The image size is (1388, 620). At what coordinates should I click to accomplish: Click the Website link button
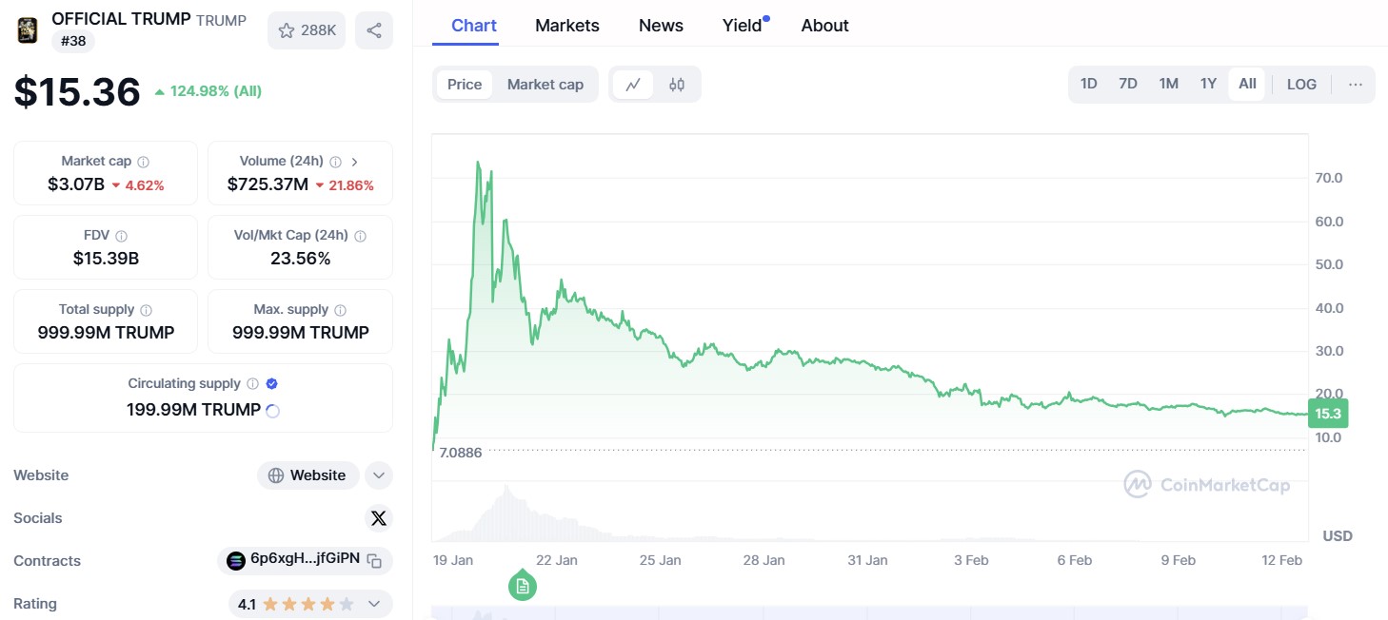click(x=307, y=475)
